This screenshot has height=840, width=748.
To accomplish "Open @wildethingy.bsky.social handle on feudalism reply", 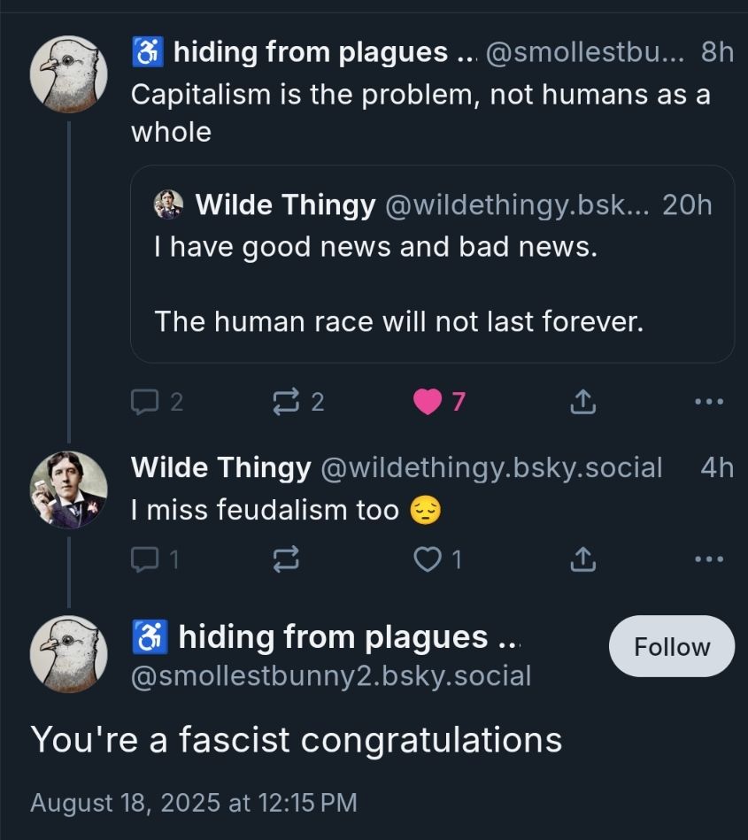I will coord(490,467).
